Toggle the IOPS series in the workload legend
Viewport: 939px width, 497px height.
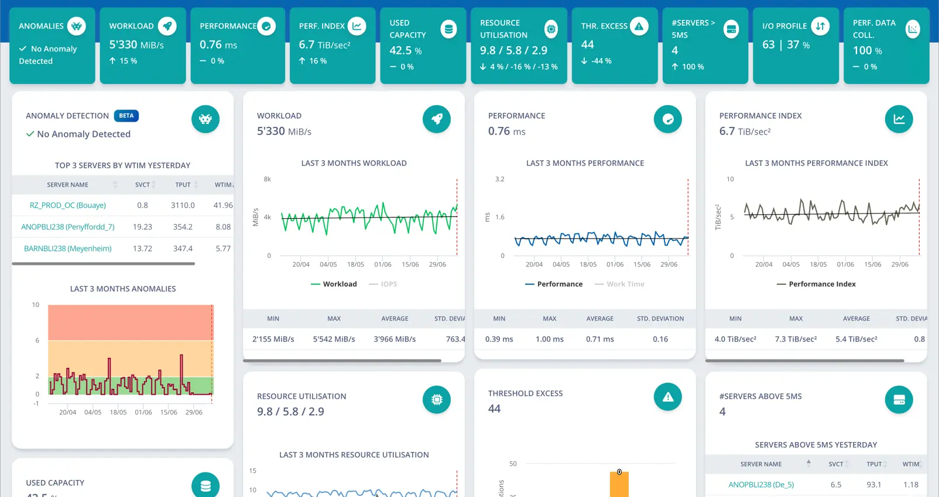tap(383, 284)
